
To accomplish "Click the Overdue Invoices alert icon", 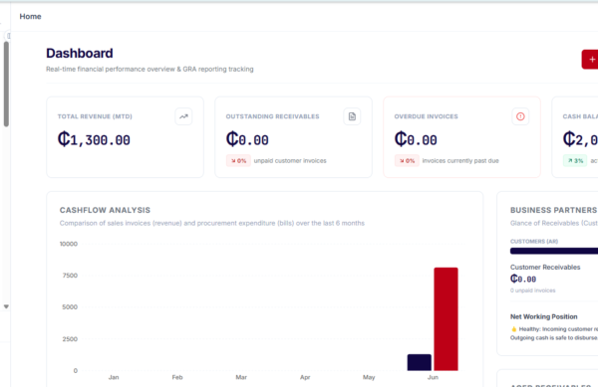I will (x=520, y=116).
